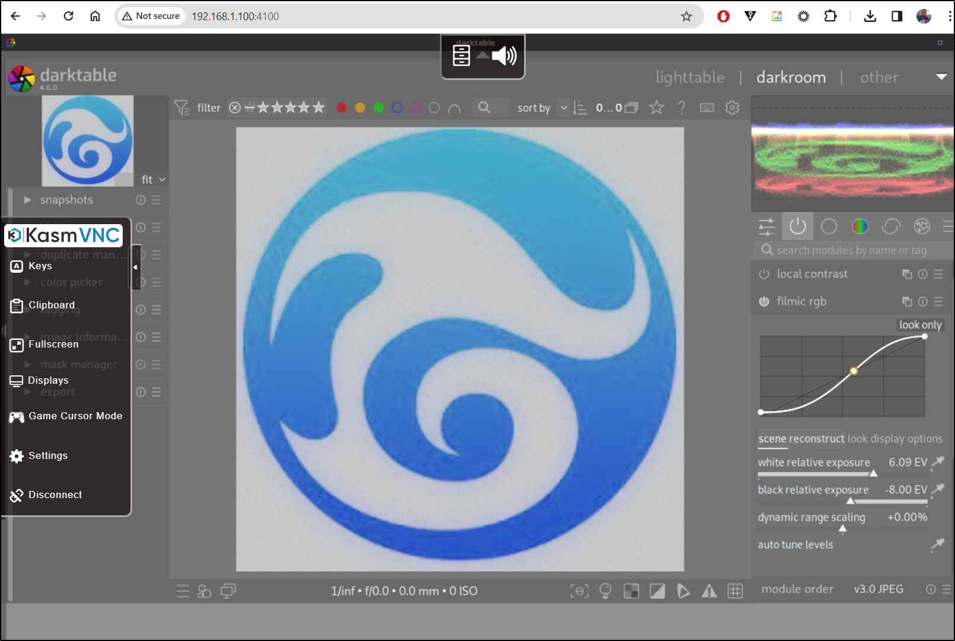The height and width of the screenshot is (641, 955).
Task: Pick black relative exposure with eyedropper
Action: (937, 490)
